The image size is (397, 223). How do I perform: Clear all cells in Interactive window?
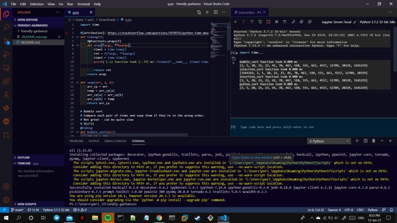coord(235,22)
